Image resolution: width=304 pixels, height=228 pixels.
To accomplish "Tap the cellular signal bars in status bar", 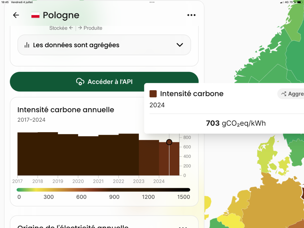I will tap(282, 2).
